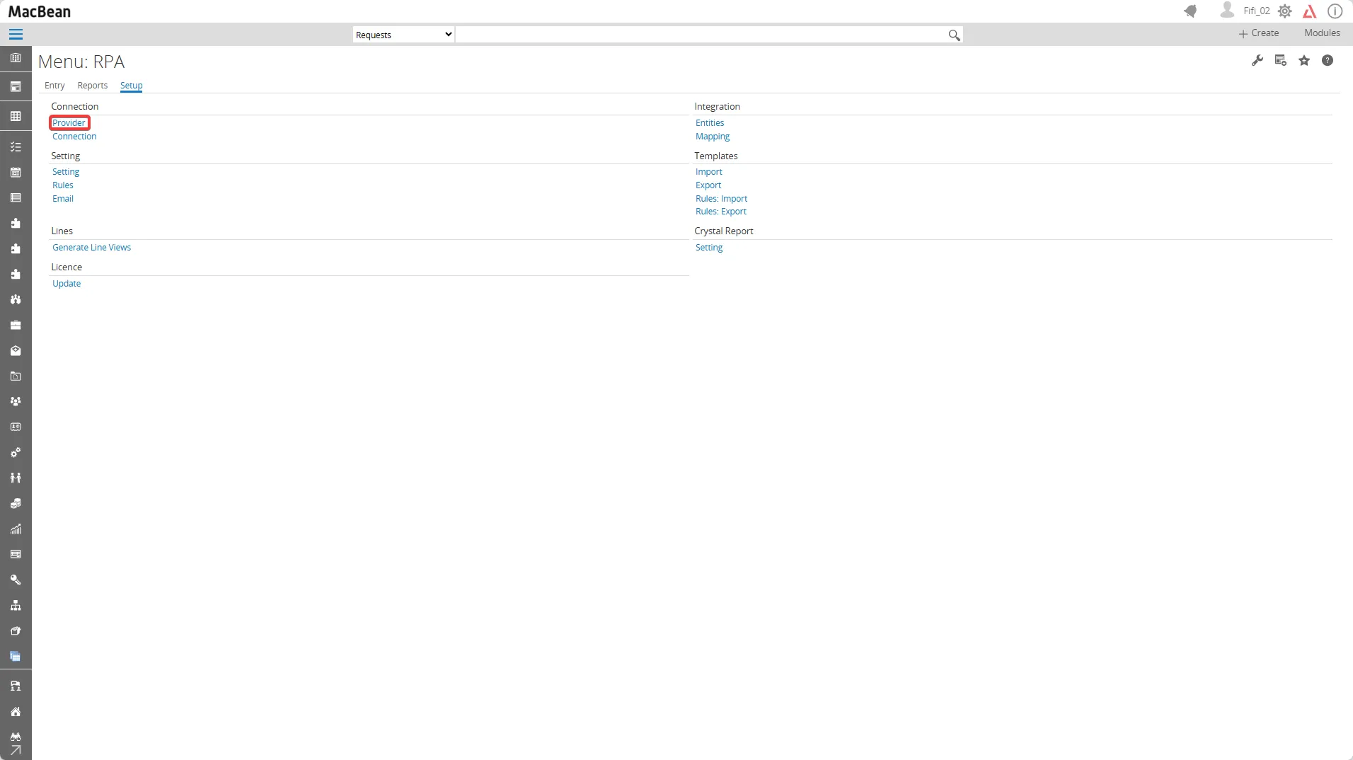
Task: Open the hamburger menu top left
Action: pos(15,33)
